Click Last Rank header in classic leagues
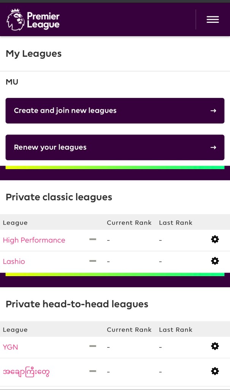 point(176,223)
